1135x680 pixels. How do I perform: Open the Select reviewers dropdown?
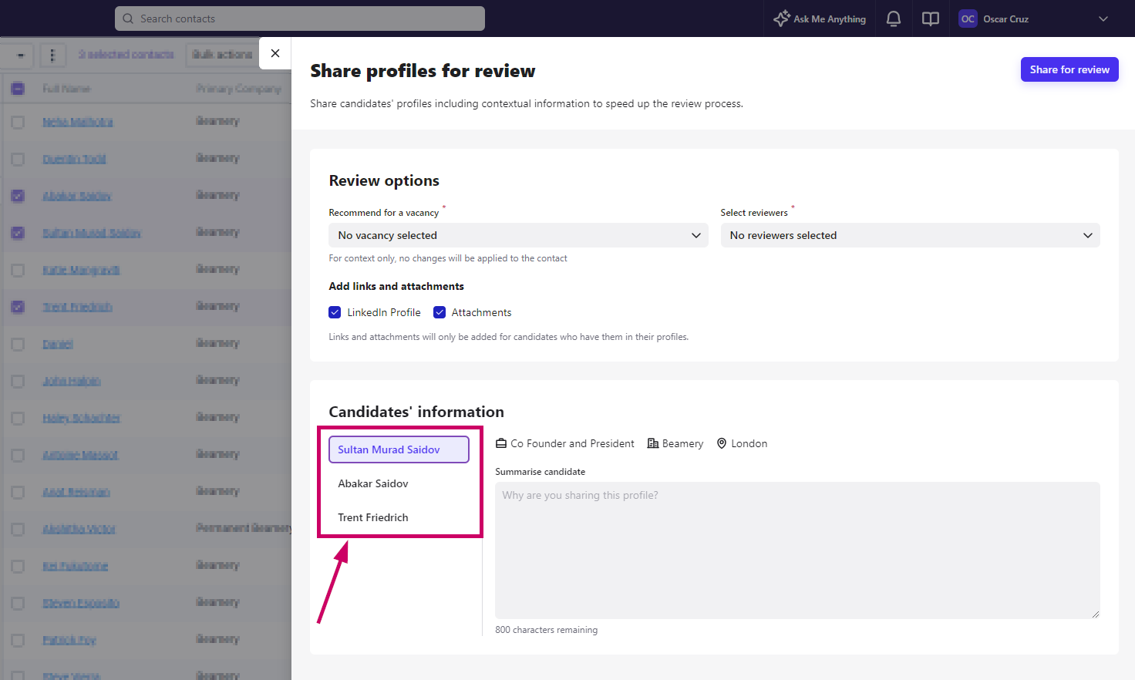(x=910, y=235)
